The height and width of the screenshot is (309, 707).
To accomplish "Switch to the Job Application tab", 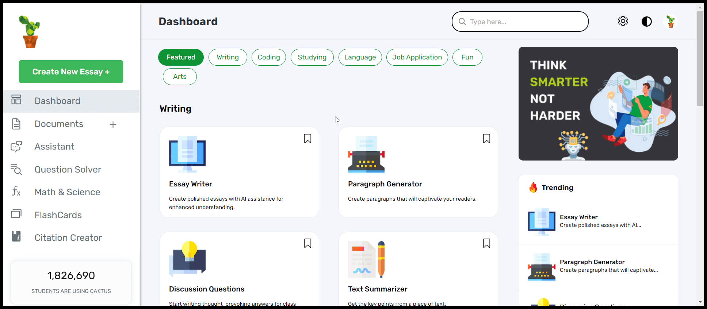I will (417, 57).
